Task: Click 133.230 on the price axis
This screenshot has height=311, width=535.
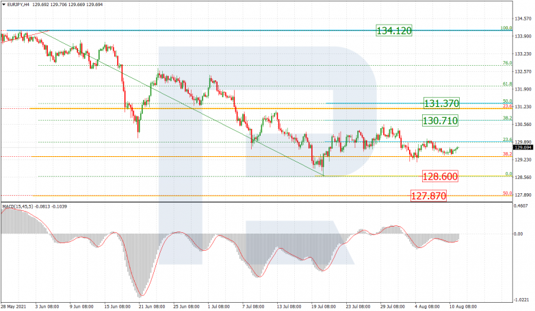Action: pos(523,54)
